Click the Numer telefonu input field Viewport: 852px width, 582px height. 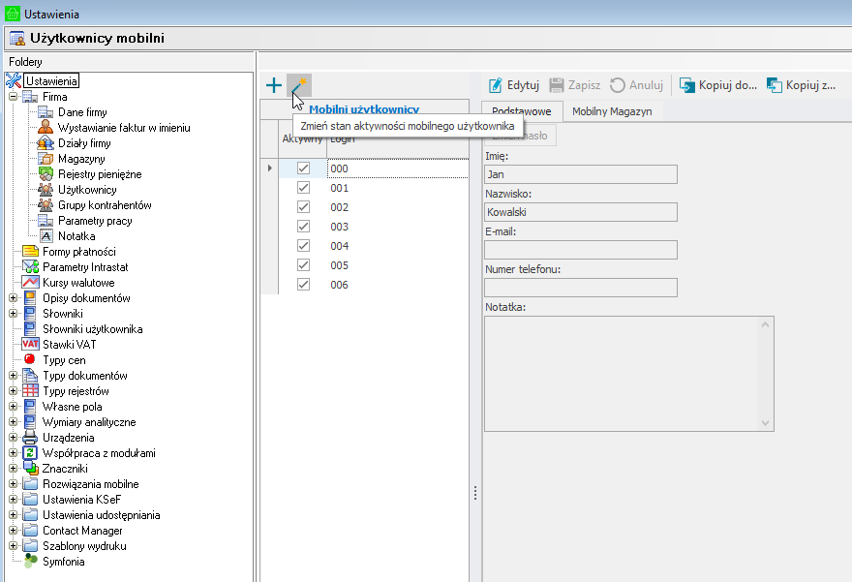(581, 288)
